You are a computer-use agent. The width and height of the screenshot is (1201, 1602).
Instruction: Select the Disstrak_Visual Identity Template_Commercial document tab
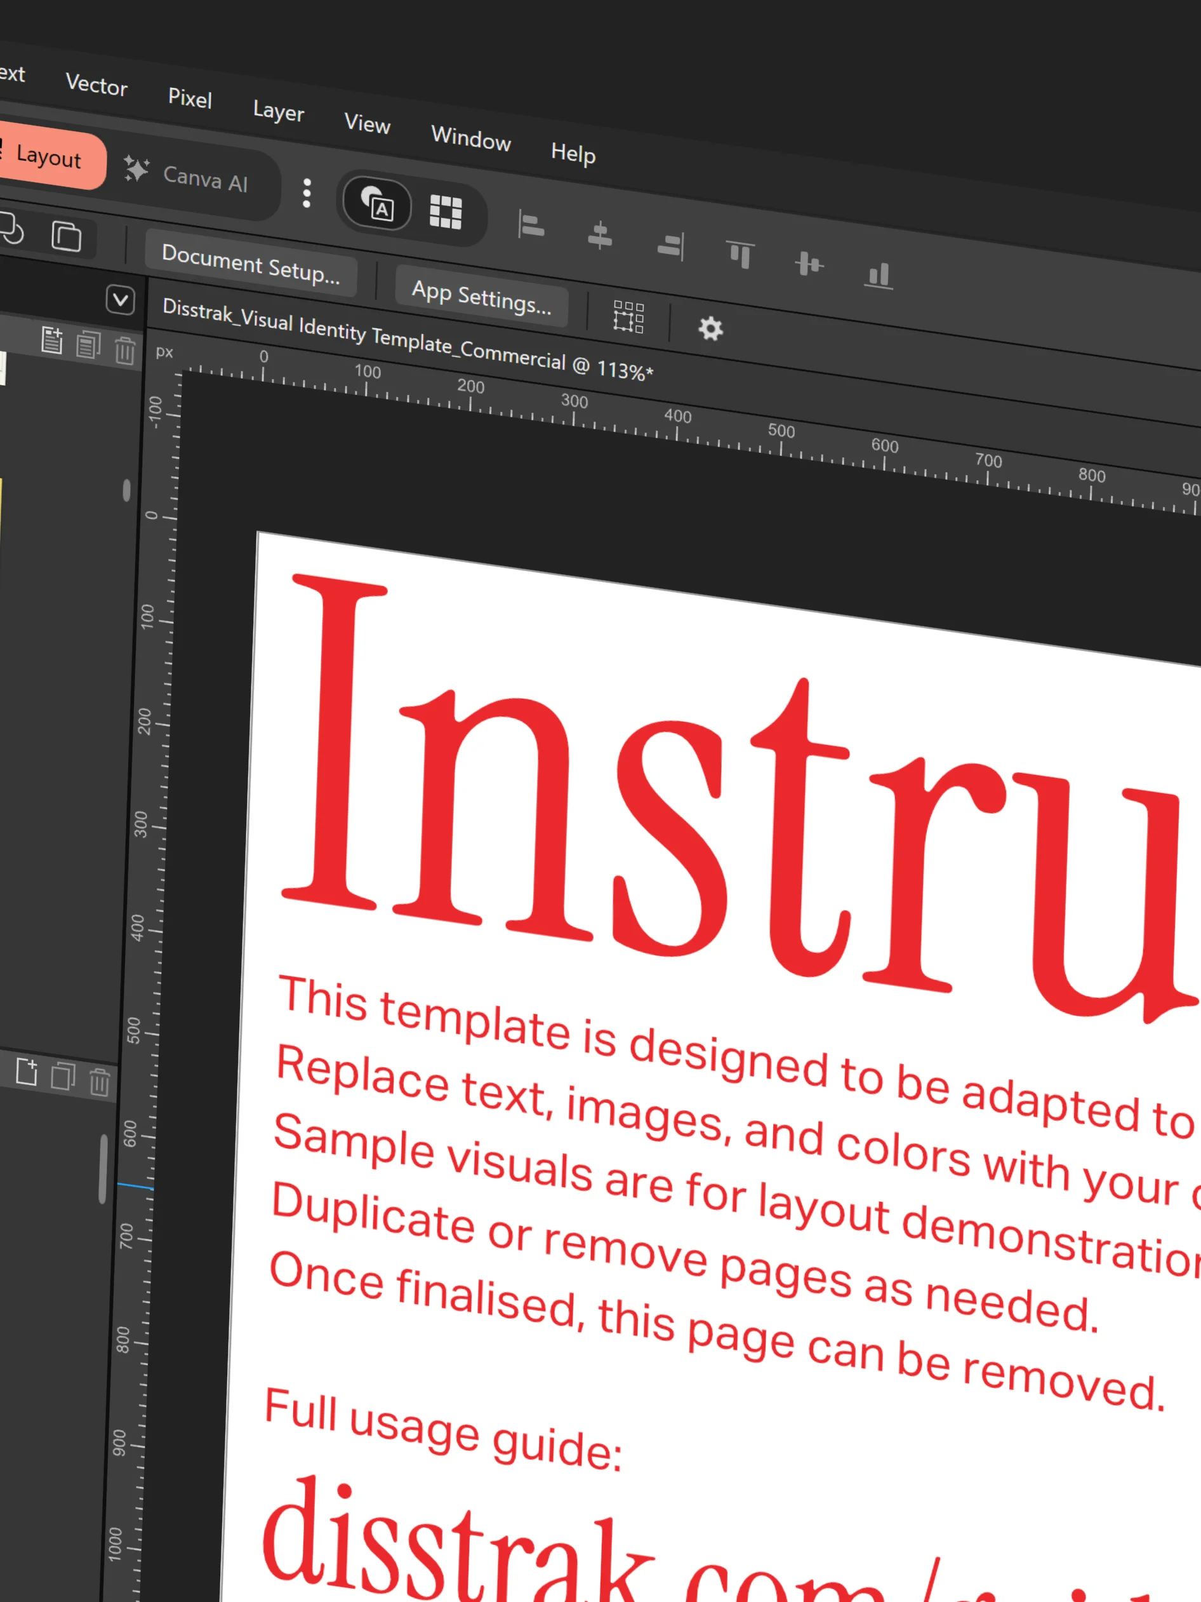point(408,340)
